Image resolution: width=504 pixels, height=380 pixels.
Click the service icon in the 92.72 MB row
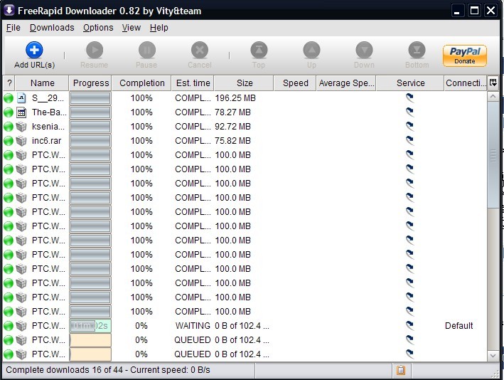click(410, 125)
